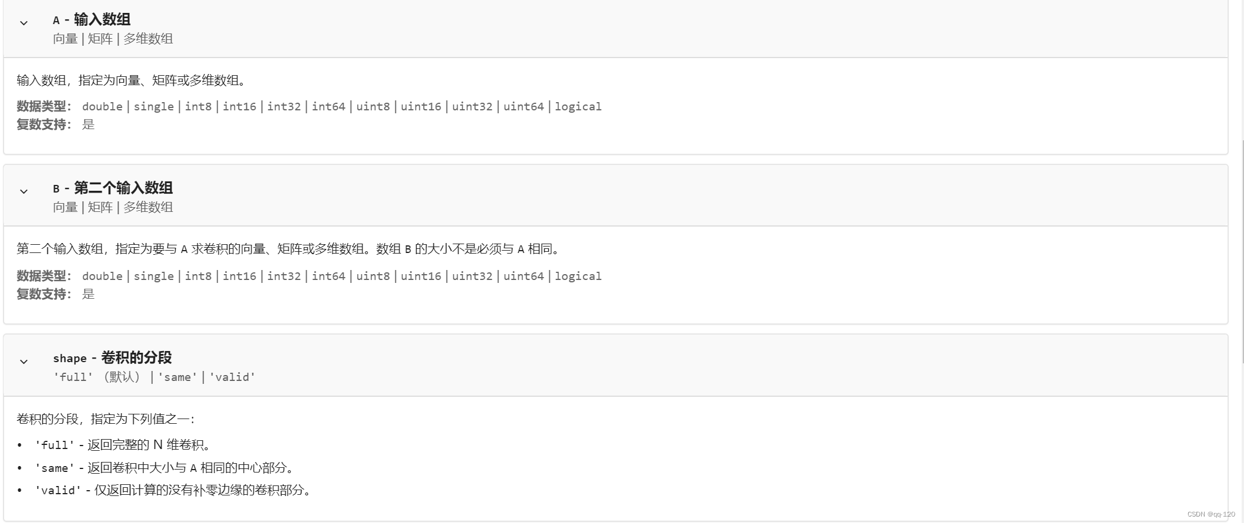Click the 'full' (默认) subtitle under shape
The width and height of the screenshot is (1244, 523).
point(97,377)
